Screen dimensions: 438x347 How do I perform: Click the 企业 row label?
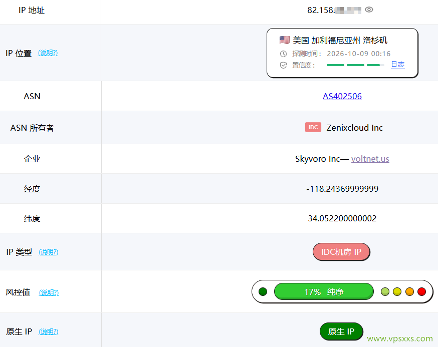32,159
